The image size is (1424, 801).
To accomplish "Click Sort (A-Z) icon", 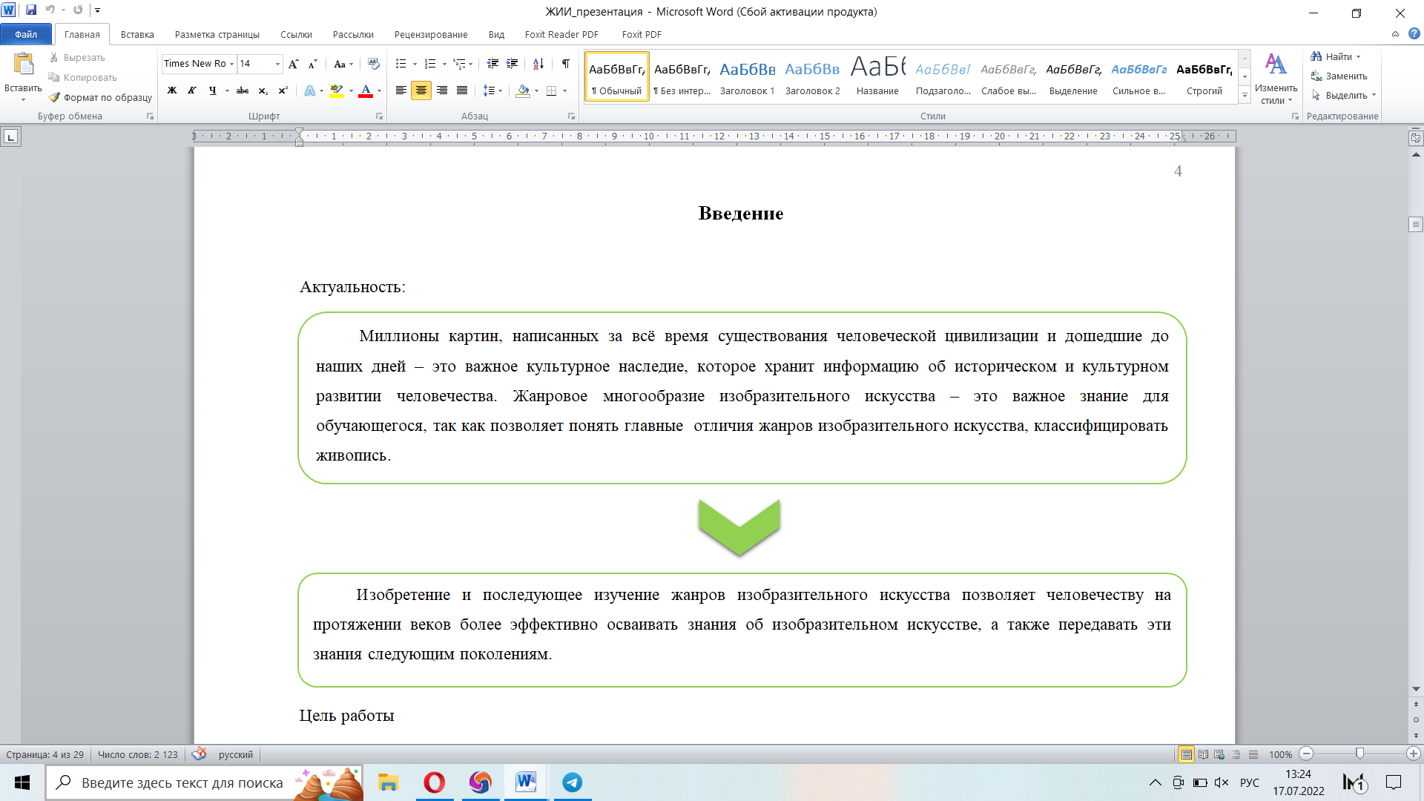I will 538,64.
